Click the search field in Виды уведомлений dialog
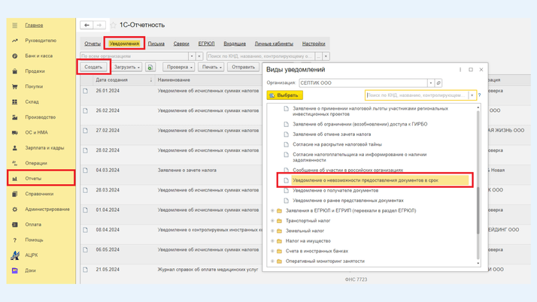 (x=417, y=95)
